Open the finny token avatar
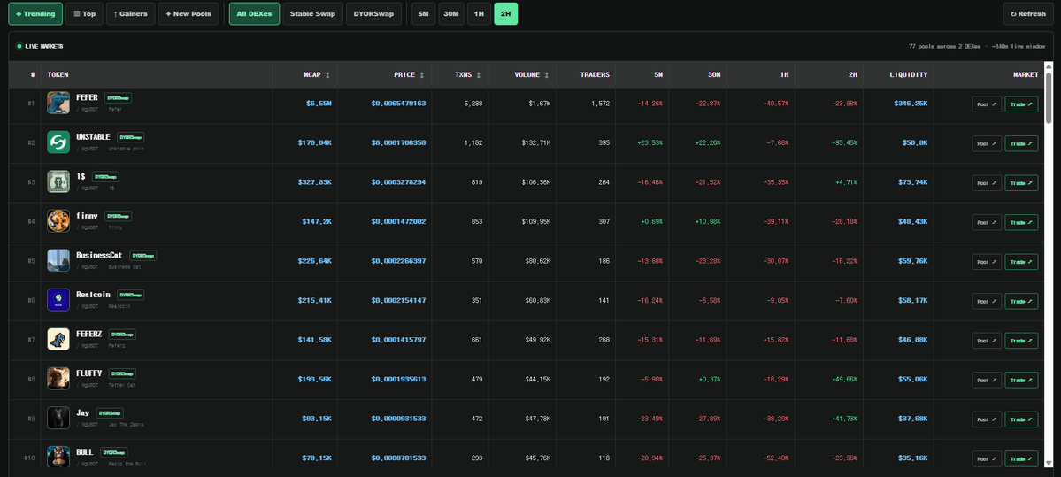The image size is (1061, 477). pos(58,221)
